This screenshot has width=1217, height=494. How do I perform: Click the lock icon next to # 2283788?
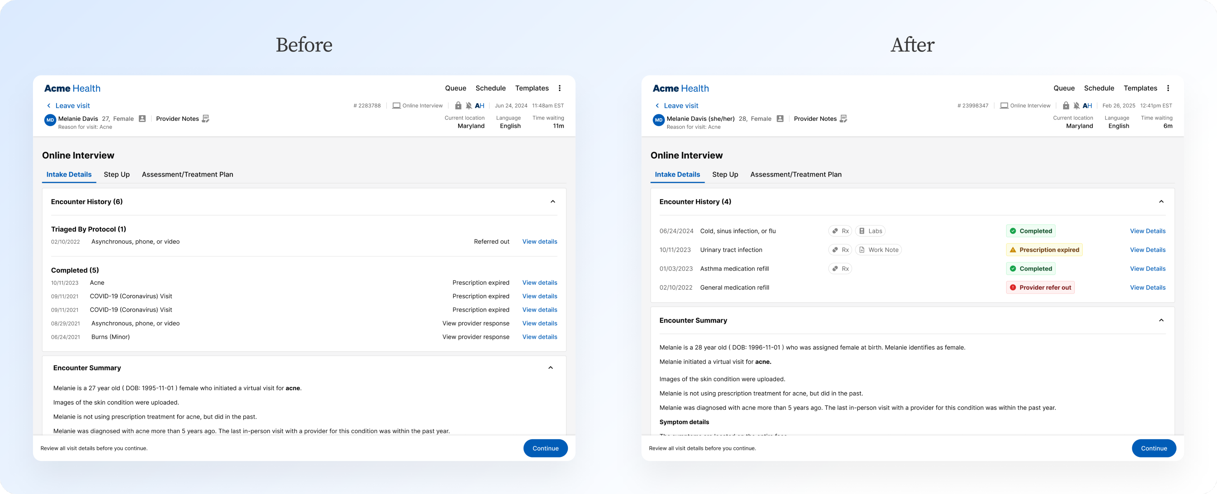[x=458, y=106]
